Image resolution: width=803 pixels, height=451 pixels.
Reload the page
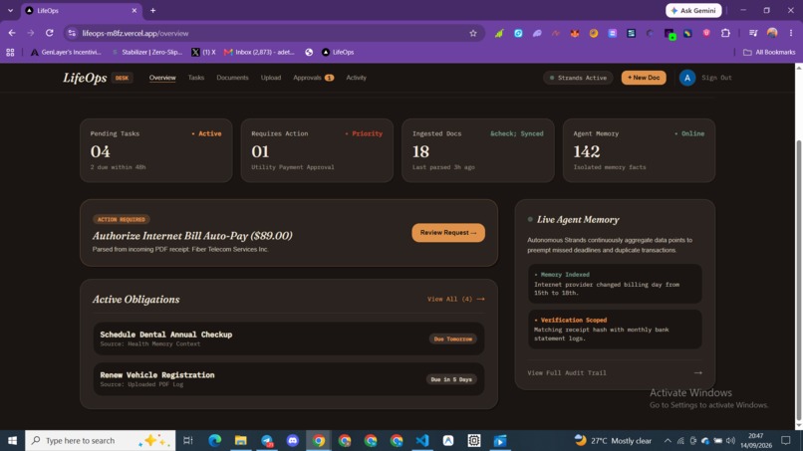[49, 33]
